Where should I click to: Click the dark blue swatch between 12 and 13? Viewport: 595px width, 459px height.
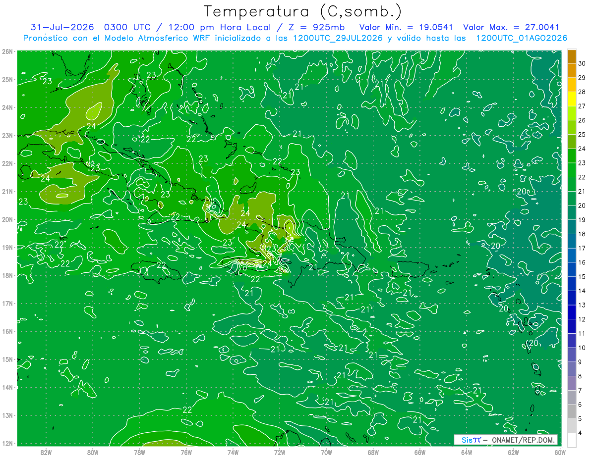tap(572, 312)
